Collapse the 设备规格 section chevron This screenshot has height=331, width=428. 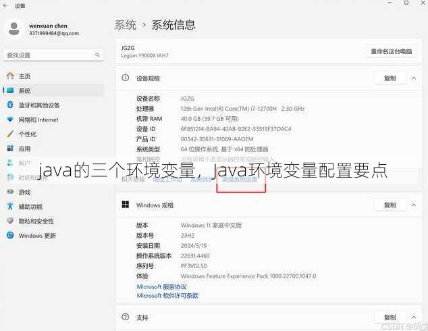[x=414, y=78]
